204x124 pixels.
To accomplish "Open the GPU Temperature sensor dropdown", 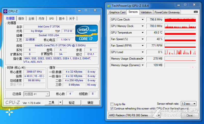I will tap(143, 33).
